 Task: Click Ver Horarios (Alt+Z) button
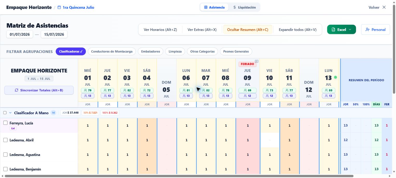(x=160, y=30)
